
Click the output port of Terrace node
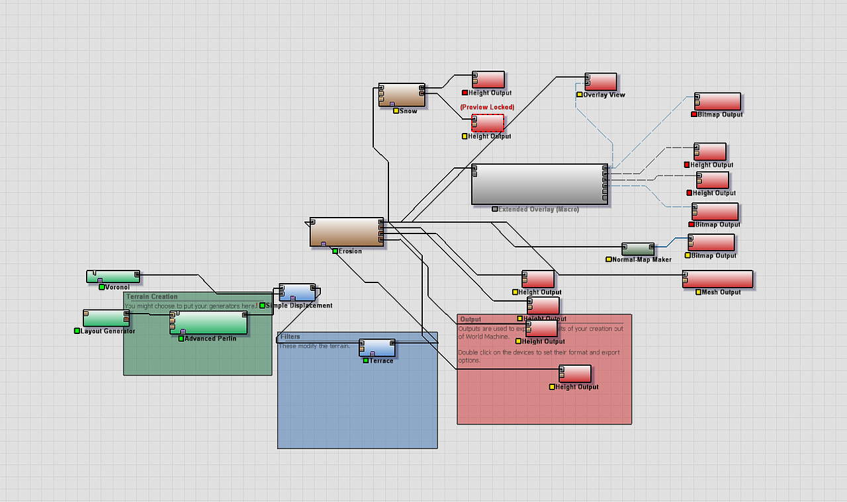click(391, 343)
